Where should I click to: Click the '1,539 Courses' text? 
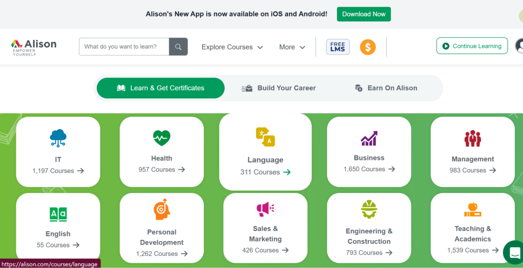pos(468,250)
